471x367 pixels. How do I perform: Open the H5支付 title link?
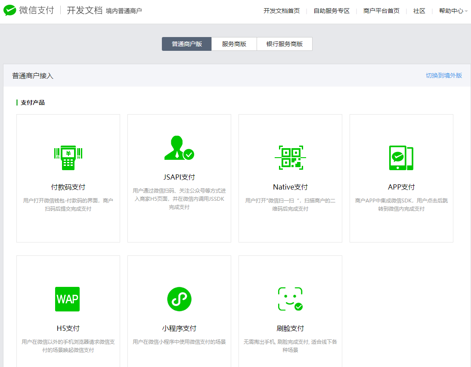click(68, 328)
